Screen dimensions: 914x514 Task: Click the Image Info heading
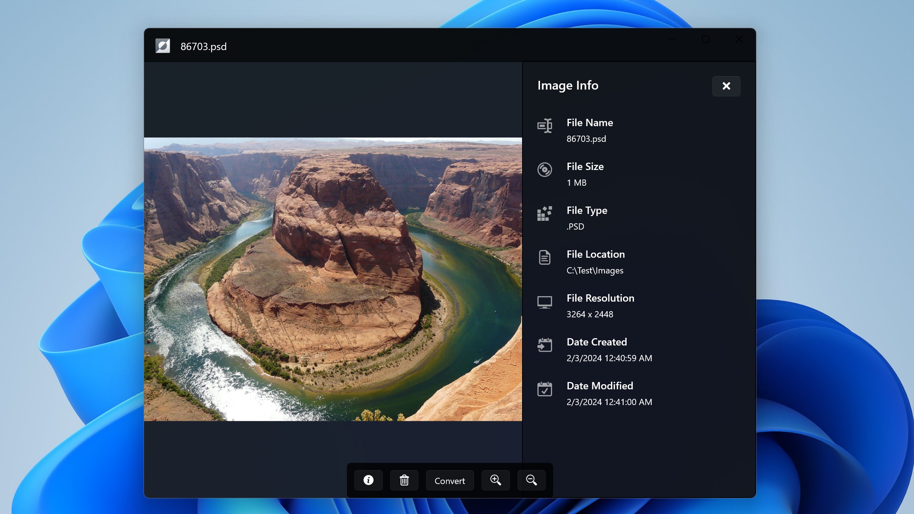(x=568, y=86)
